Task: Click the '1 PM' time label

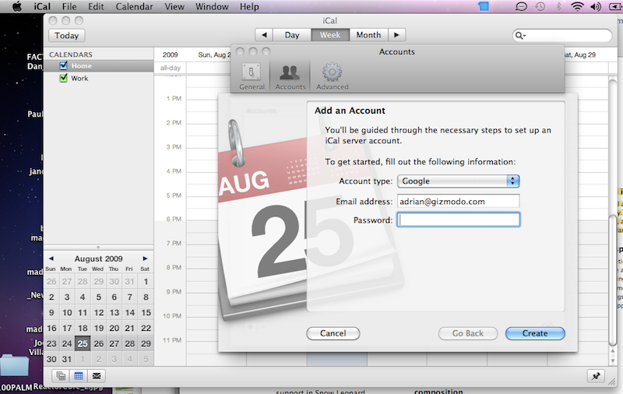Action: [174, 98]
